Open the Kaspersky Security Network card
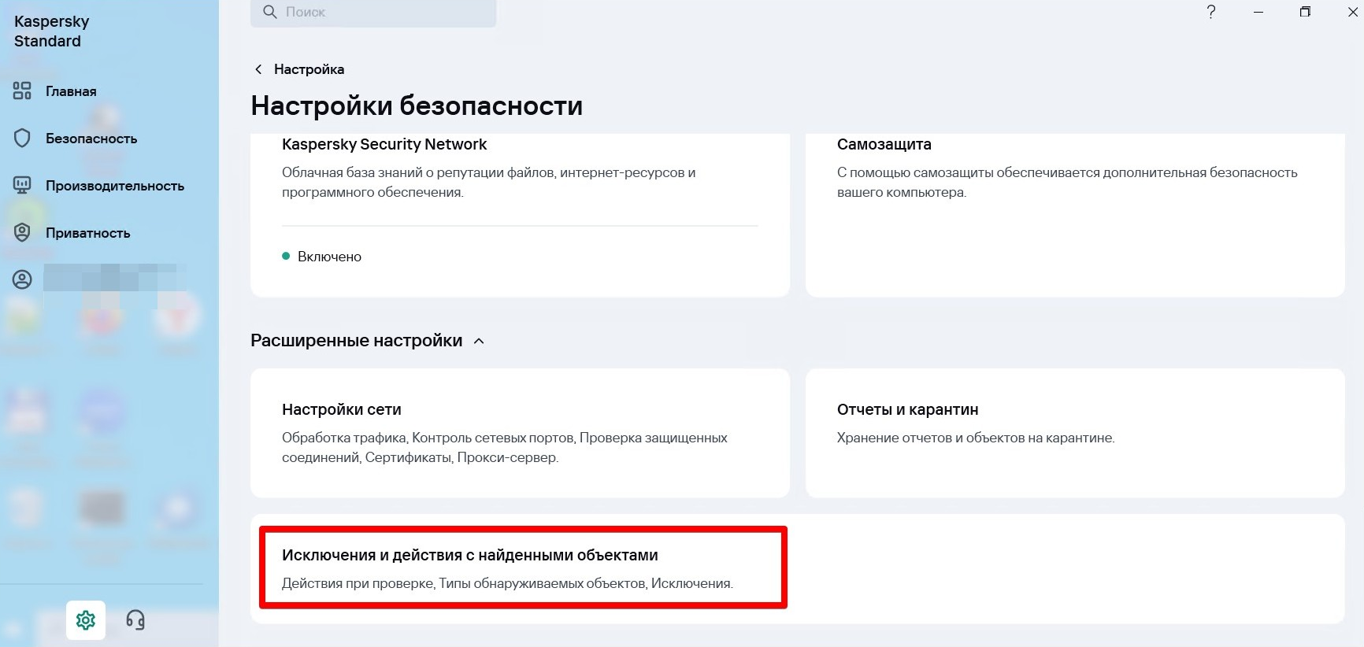The image size is (1364, 647). point(520,215)
